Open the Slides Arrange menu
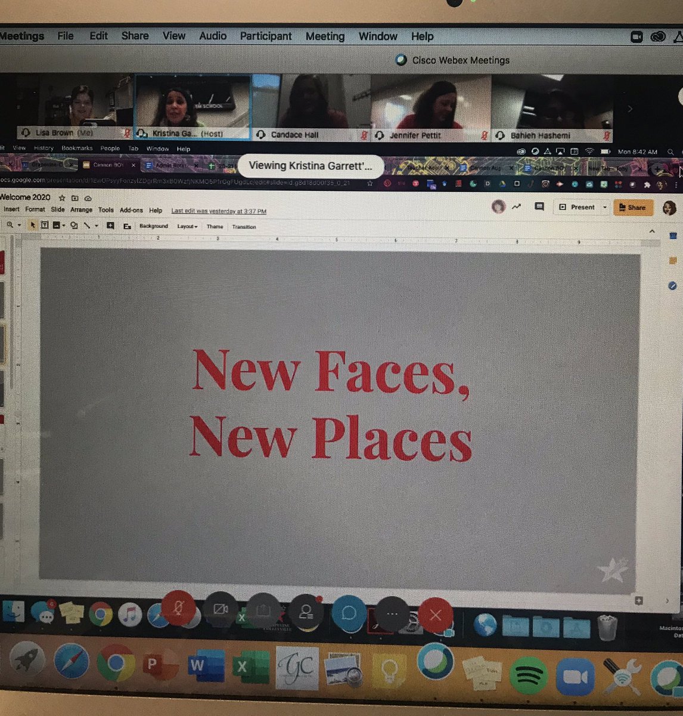 click(81, 210)
